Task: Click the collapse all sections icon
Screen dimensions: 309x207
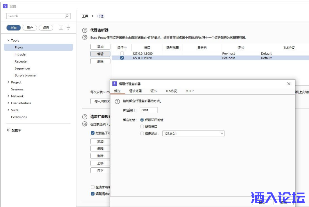Action: click(x=68, y=27)
